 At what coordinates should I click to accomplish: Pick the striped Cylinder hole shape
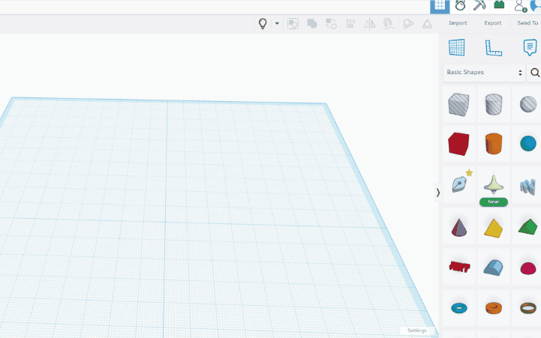click(x=494, y=104)
